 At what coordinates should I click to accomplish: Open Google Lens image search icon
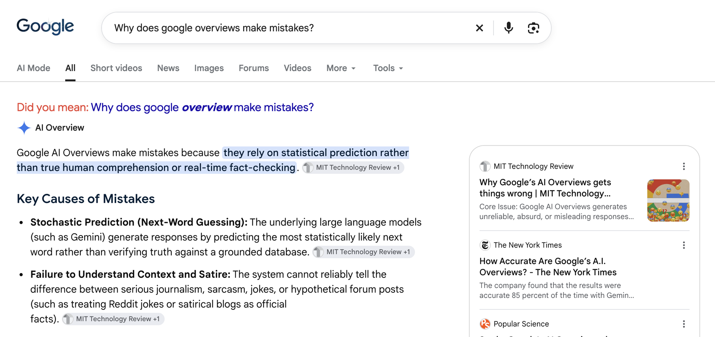(533, 28)
